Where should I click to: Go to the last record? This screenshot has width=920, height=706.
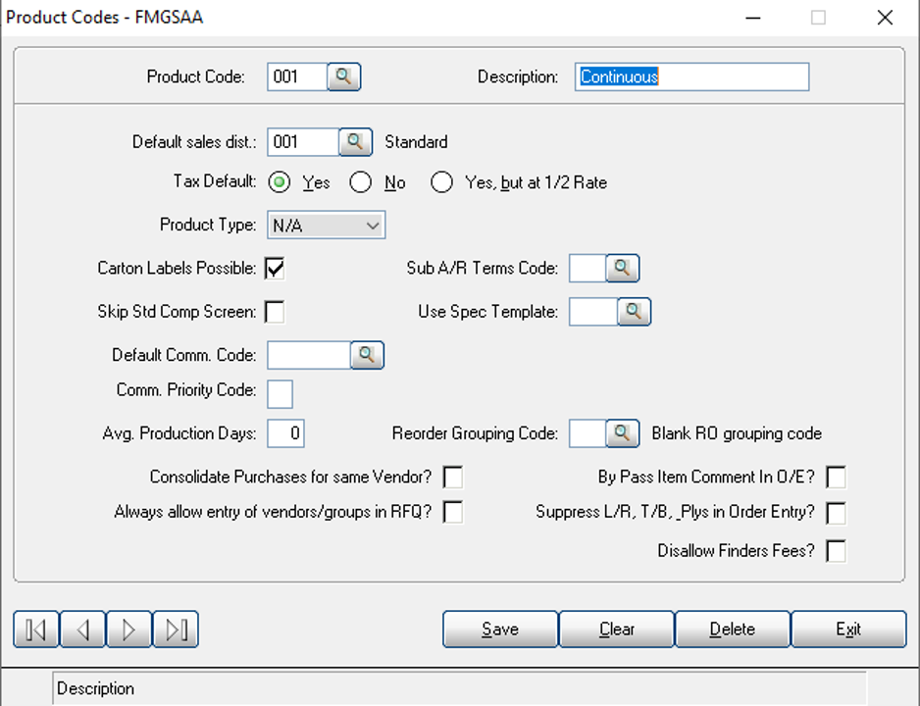(176, 630)
